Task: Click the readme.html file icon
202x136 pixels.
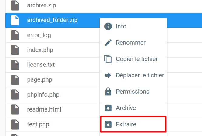Action: (15, 109)
